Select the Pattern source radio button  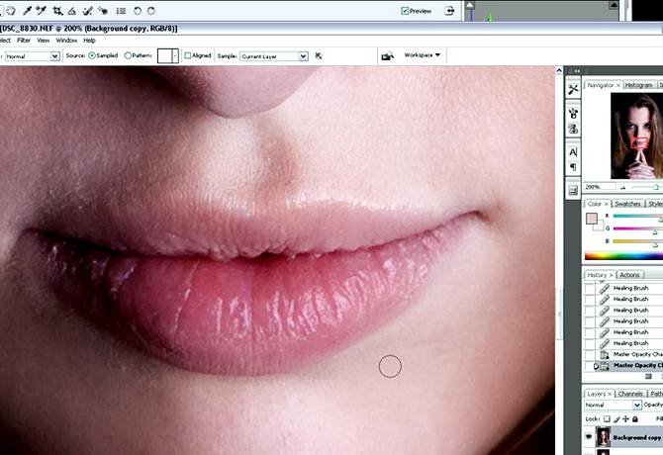coord(128,56)
